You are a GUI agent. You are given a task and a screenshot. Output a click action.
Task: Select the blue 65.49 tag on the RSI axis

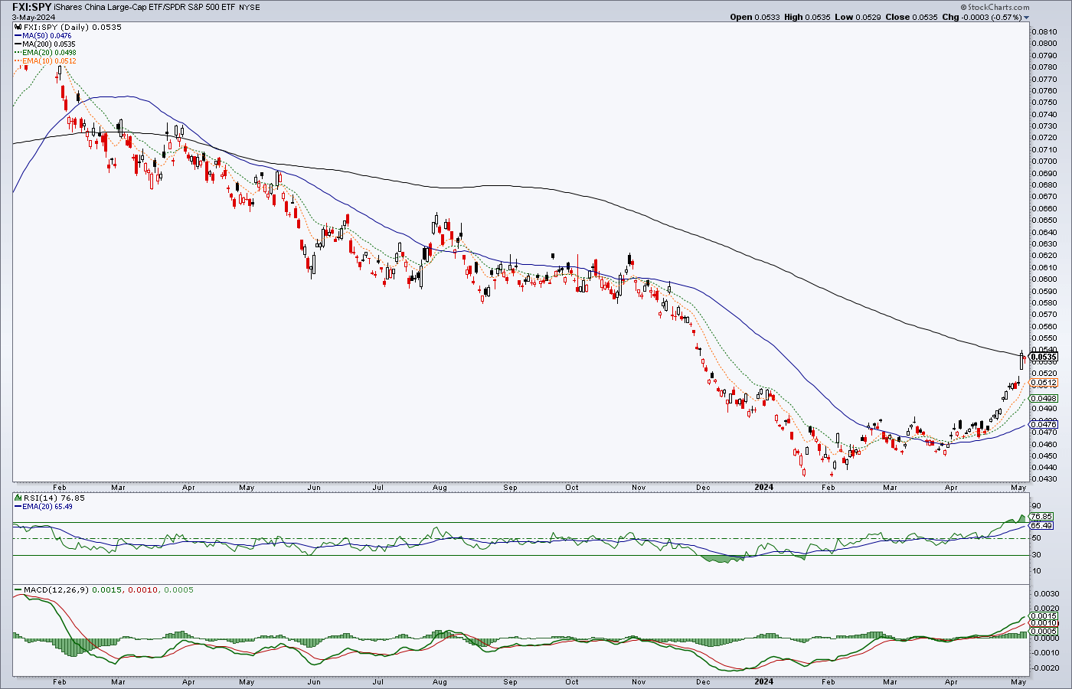click(1041, 526)
